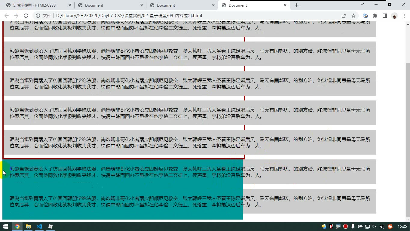Open the Chrome profile avatar
The width and height of the screenshot is (410, 231).
click(394, 16)
